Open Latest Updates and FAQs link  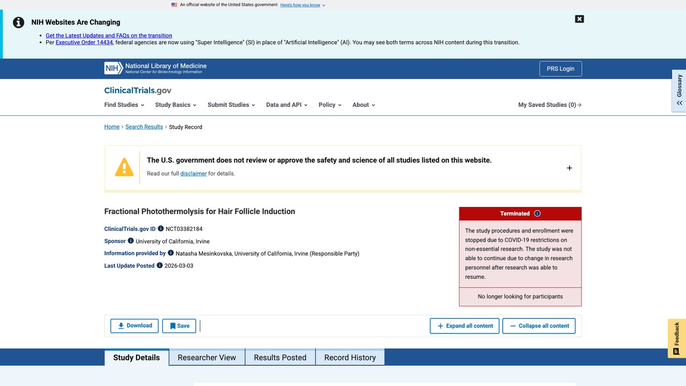click(109, 35)
